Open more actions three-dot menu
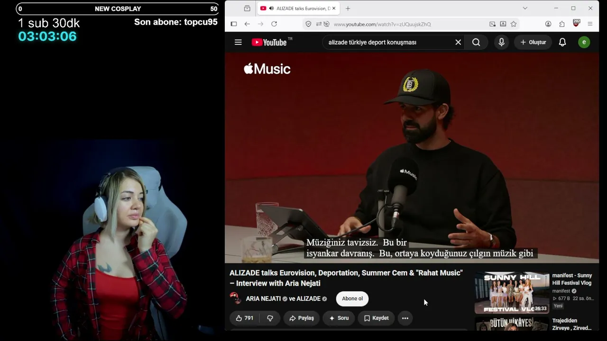 tap(405, 318)
